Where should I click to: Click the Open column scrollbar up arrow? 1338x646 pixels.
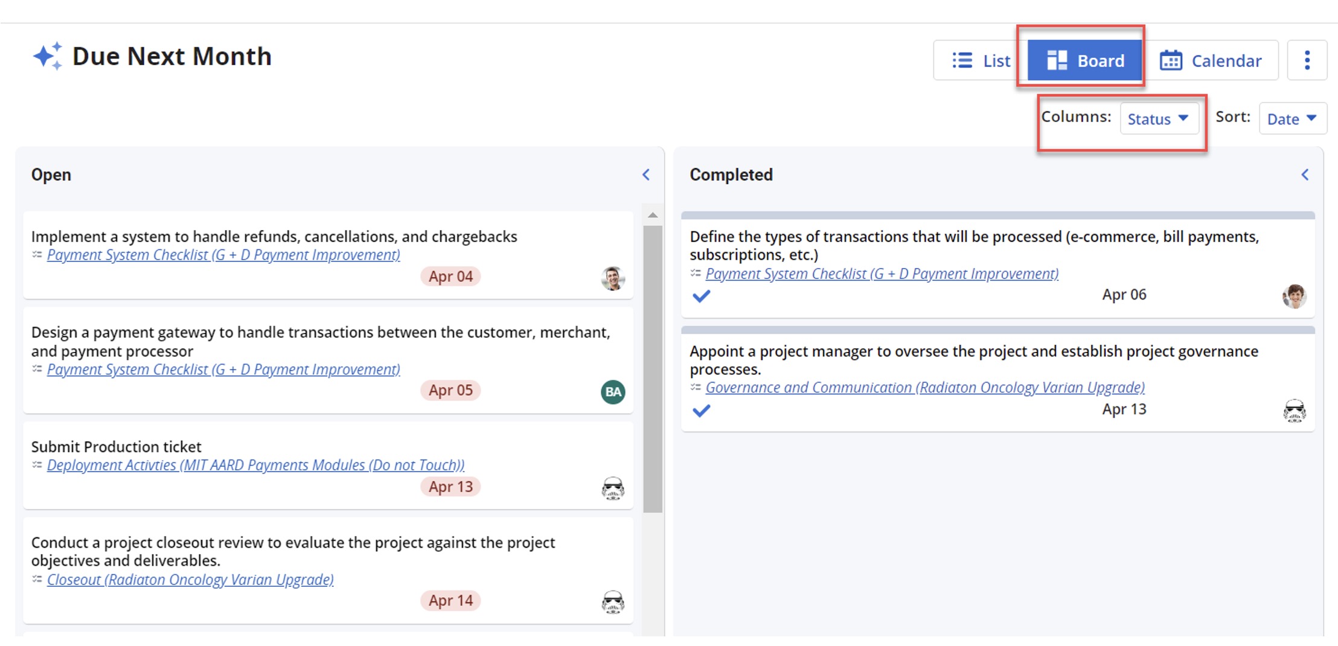coord(653,216)
